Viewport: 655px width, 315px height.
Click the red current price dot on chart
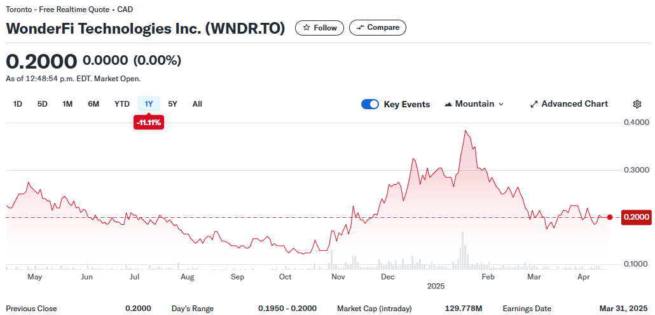pyautogui.click(x=610, y=217)
